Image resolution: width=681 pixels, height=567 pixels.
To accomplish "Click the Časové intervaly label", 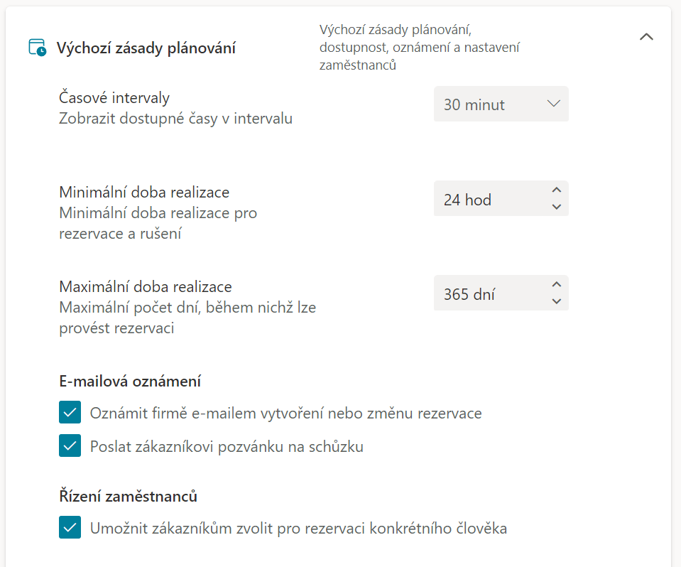I will (x=114, y=98).
